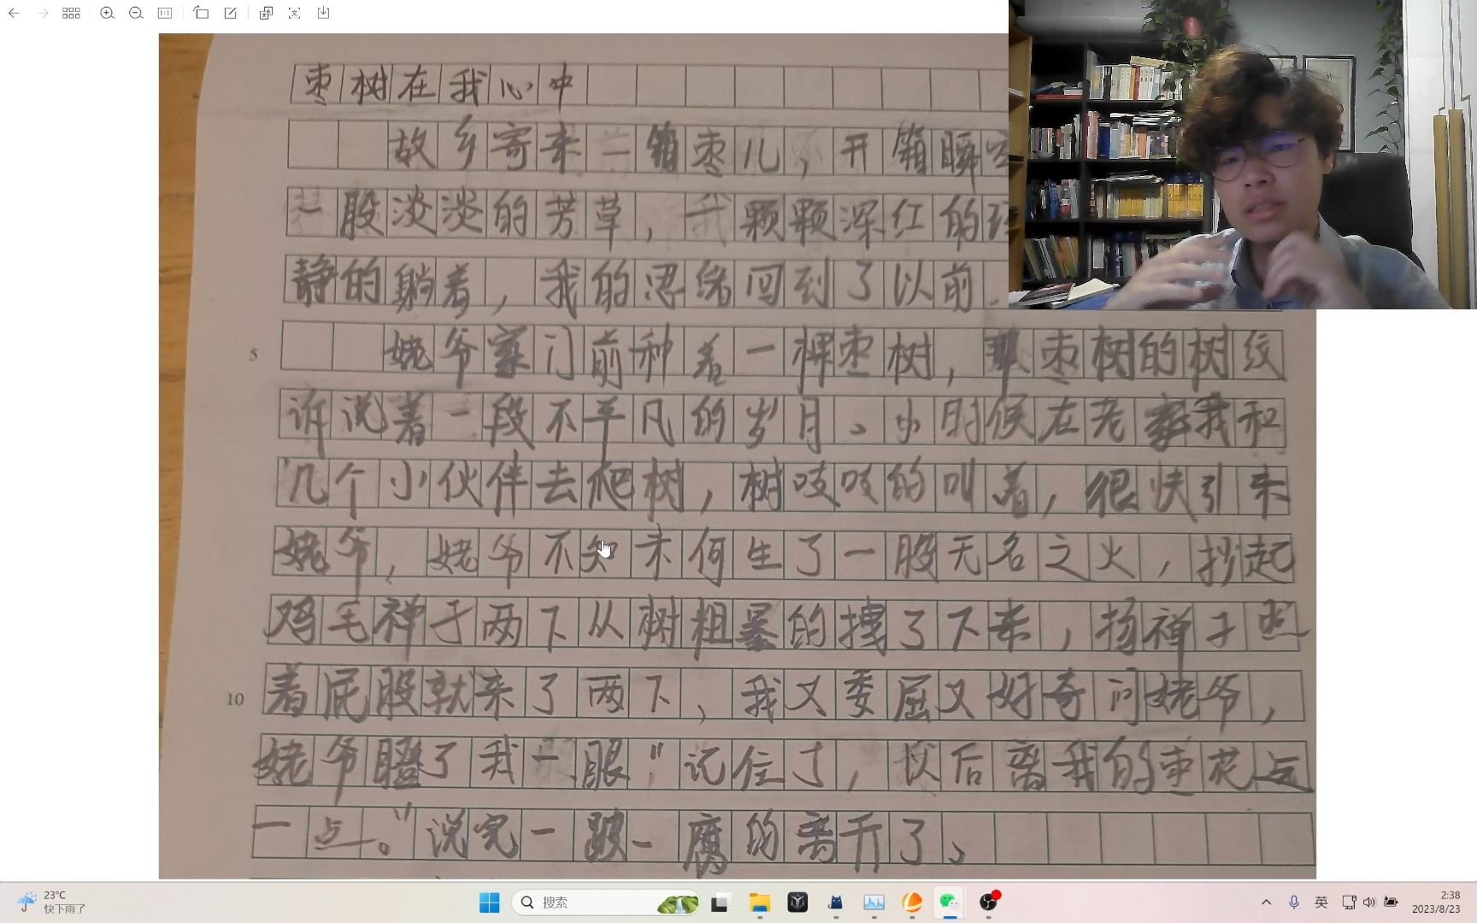The height and width of the screenshot is (923, 1477).
Task: Open Task View on the taskbar
Action: (720, 902)
